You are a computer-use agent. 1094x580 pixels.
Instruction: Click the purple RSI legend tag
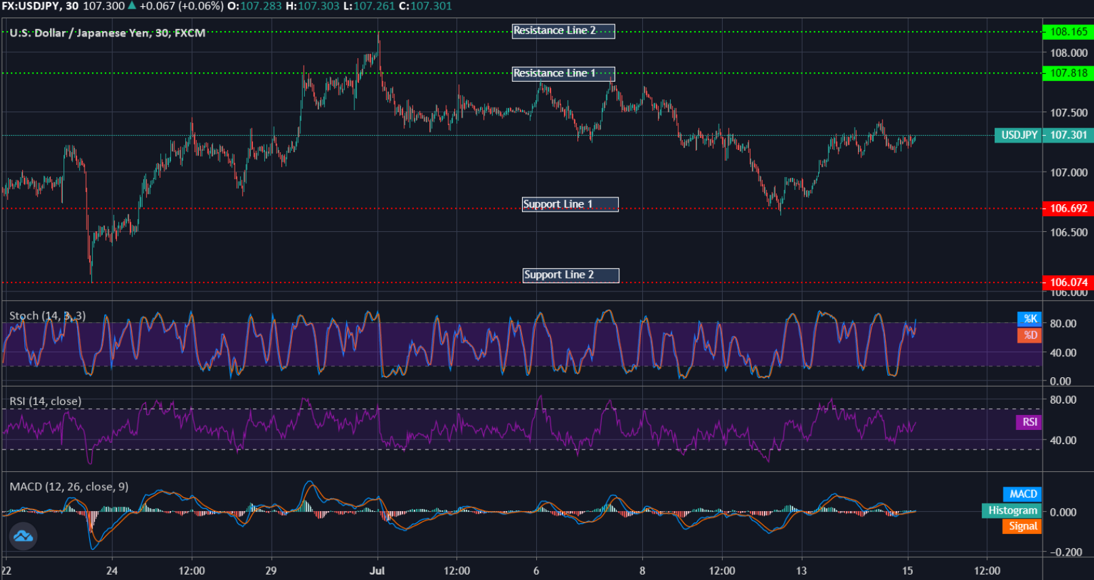1029,422
